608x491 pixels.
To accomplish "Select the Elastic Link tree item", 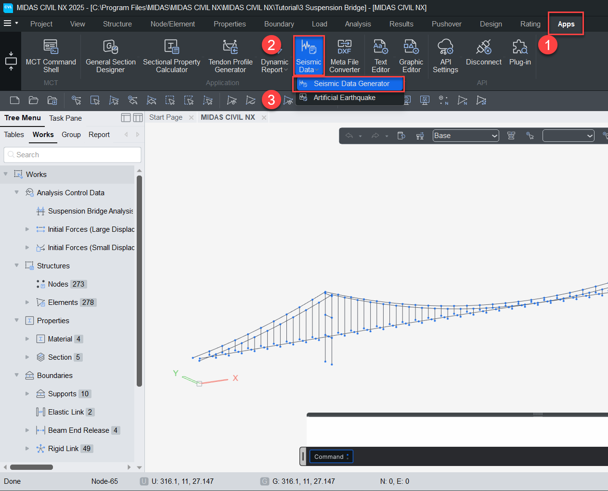I will coord(65,412).
